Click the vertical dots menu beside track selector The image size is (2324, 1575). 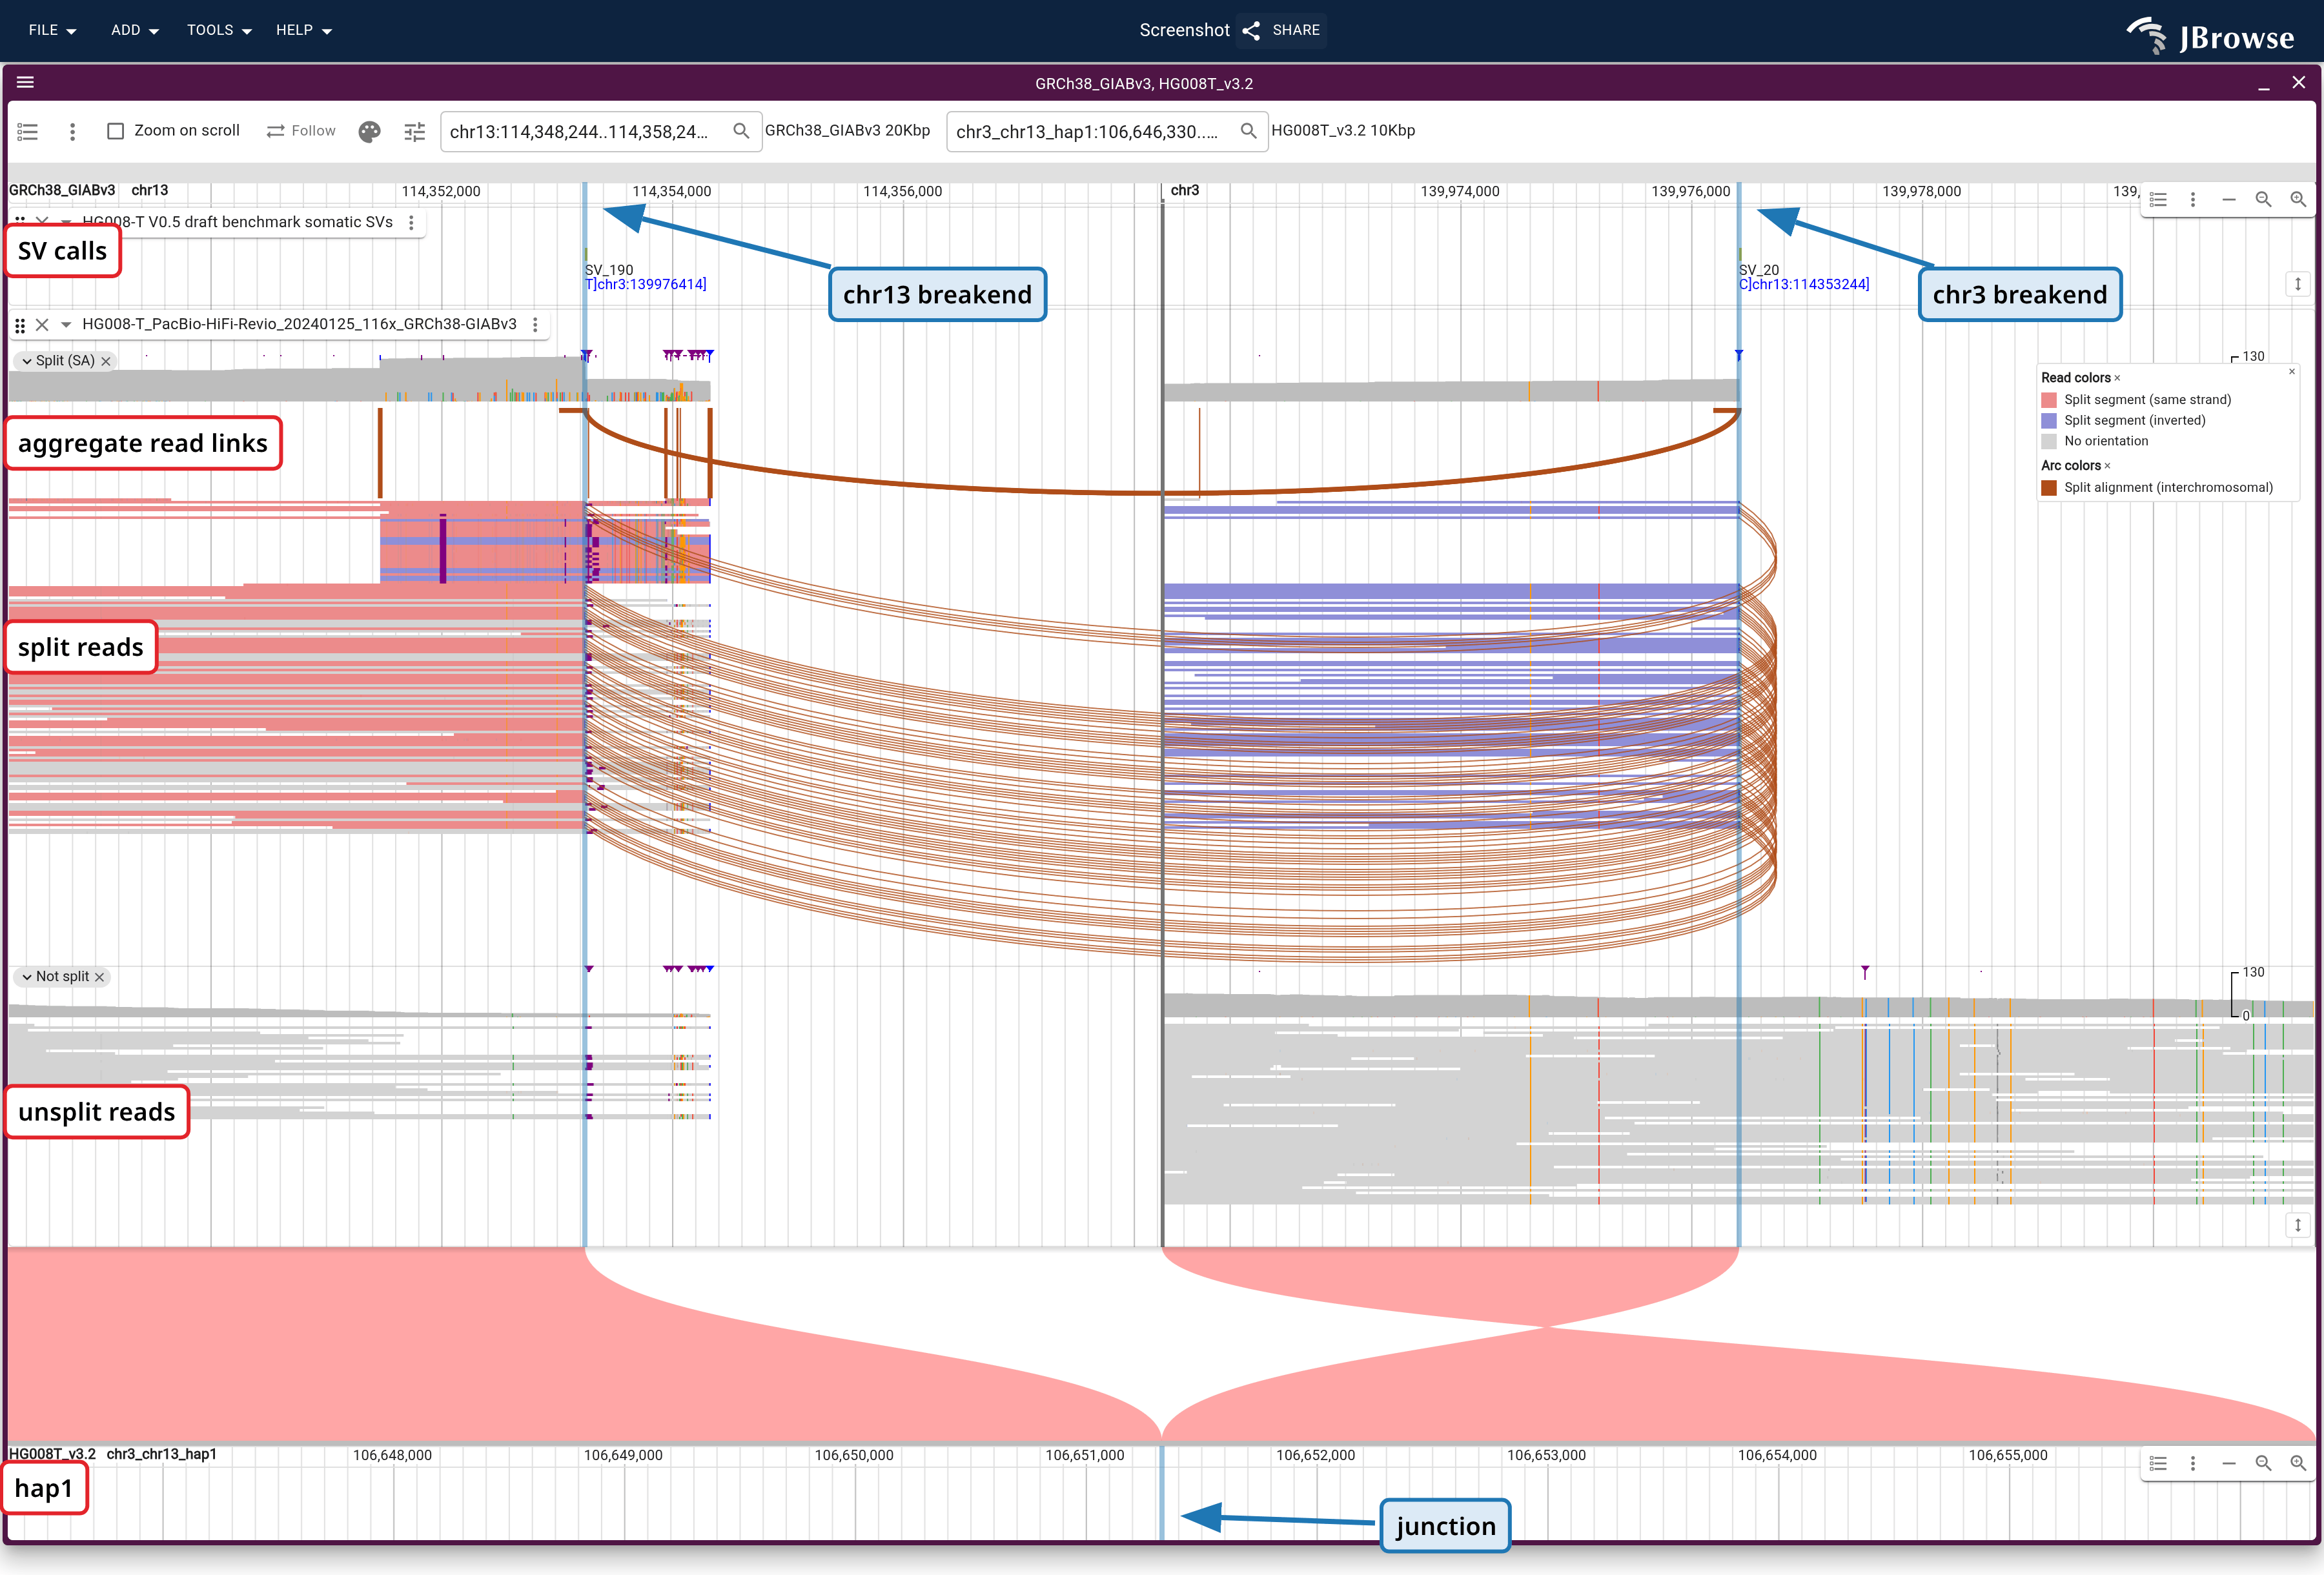[x=72, y=131]
